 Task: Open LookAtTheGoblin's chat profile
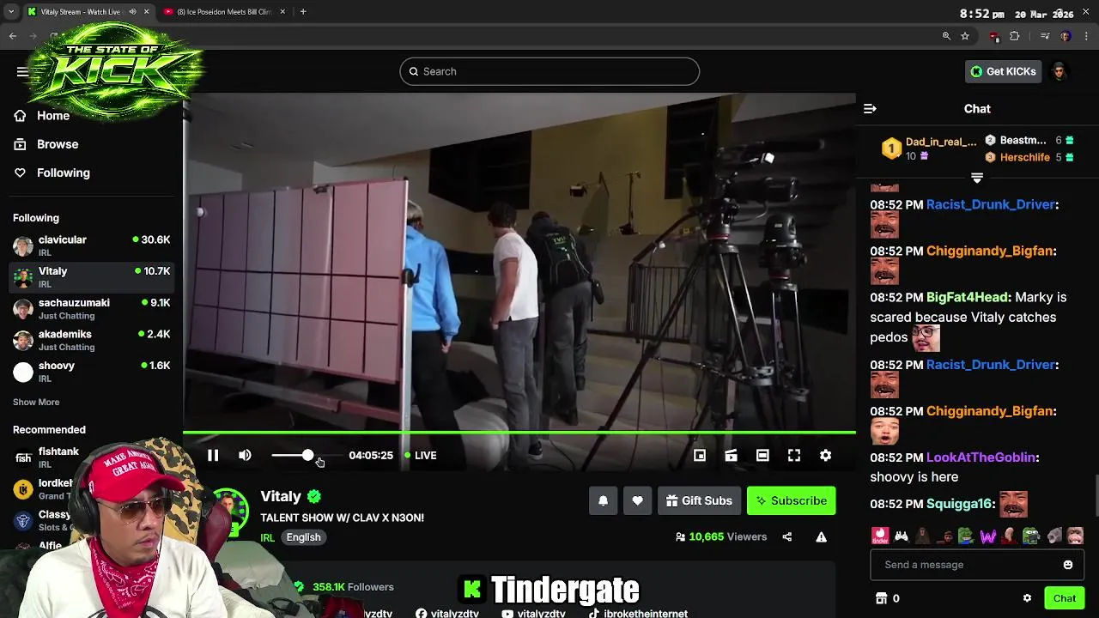point(981,457)
